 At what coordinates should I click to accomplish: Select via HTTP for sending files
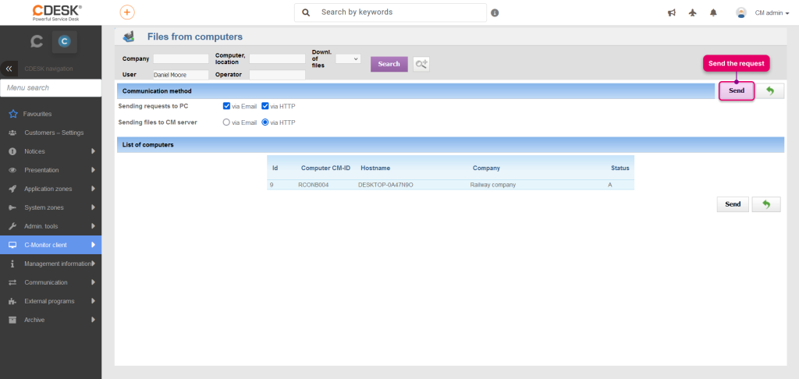265,122
